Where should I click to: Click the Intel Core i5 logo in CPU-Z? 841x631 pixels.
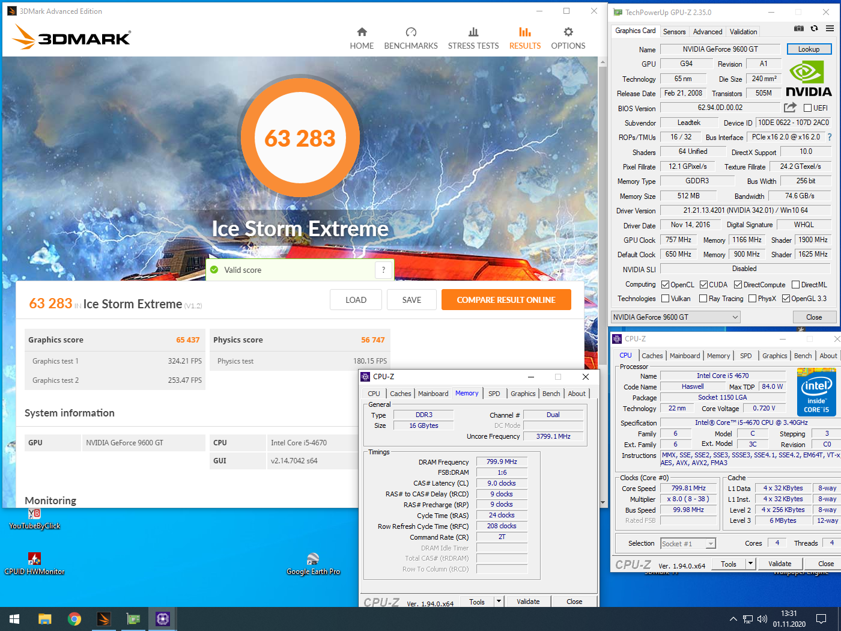click(816, 392)
